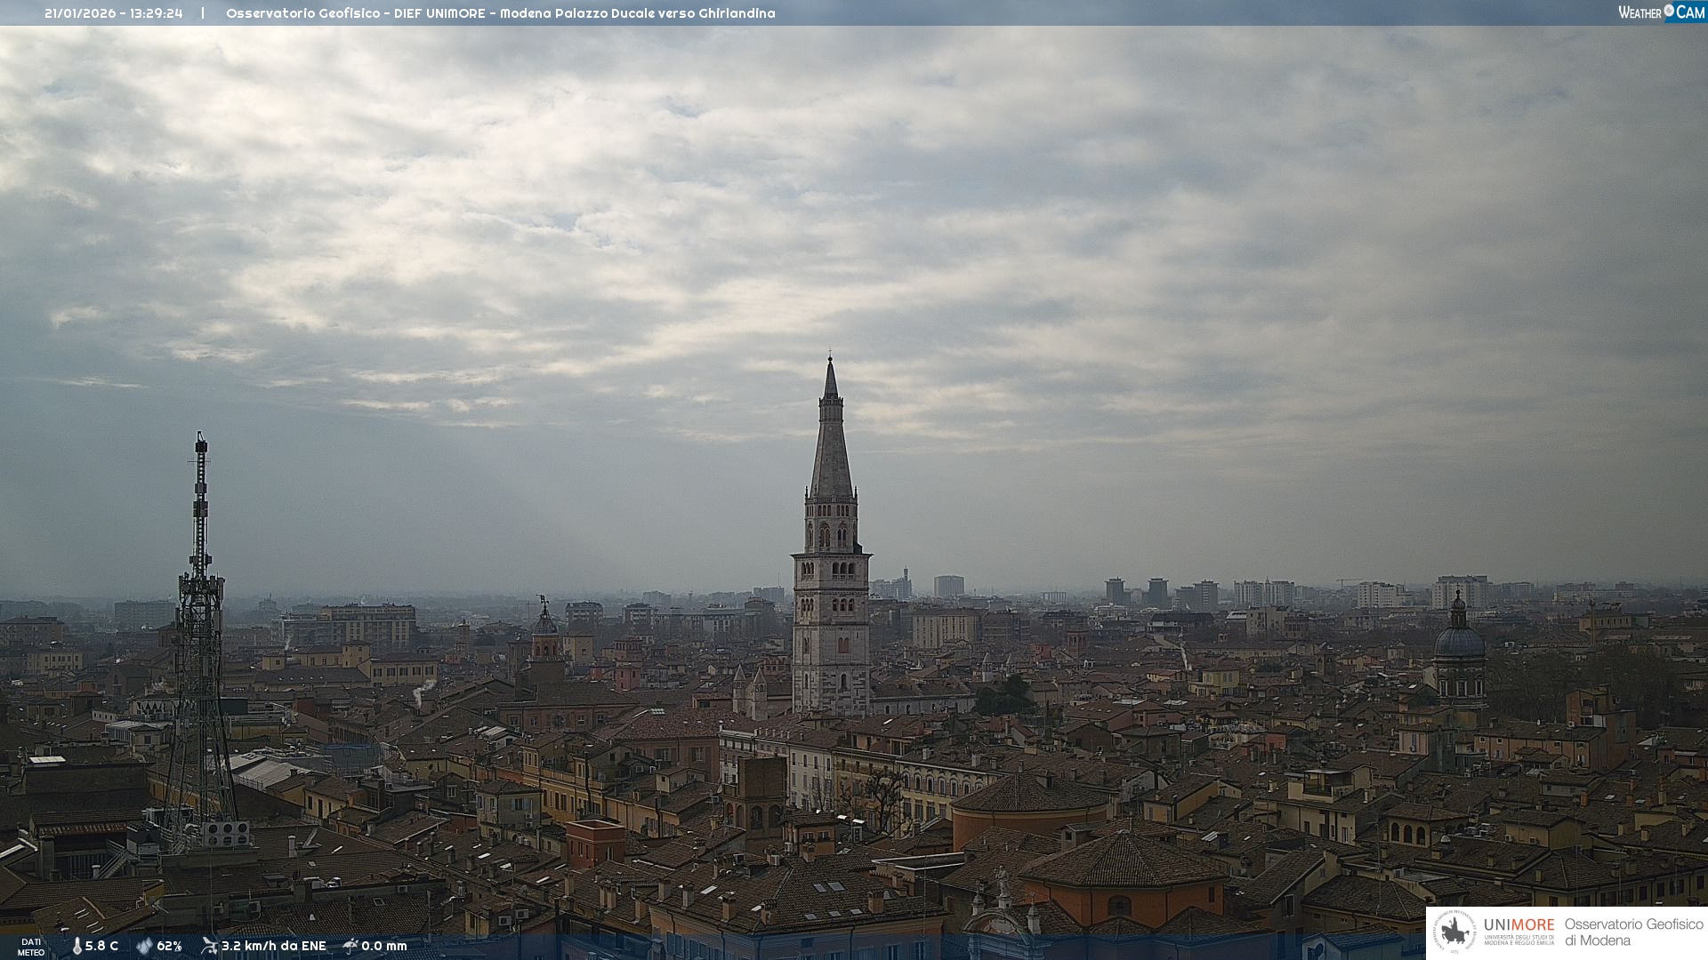Click the round terracotta roof building
Screen dimensions: 1708x960
coord(1030,794)
